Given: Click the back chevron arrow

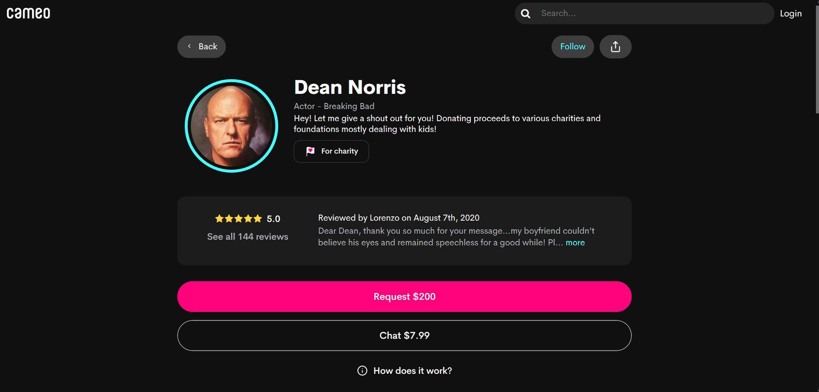Looking at the screenshot, I should click(x=189, y=46).
